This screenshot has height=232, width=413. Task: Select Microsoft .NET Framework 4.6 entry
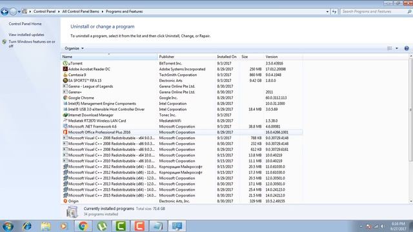182,126
